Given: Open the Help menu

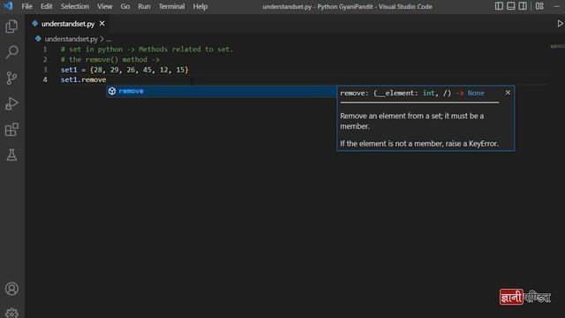Looking at the screenshot, I should (x=200, y=6).
